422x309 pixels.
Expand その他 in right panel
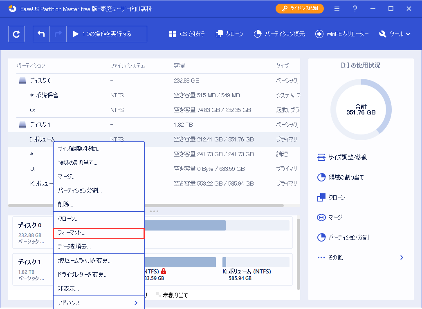click(x=361, y=257)
